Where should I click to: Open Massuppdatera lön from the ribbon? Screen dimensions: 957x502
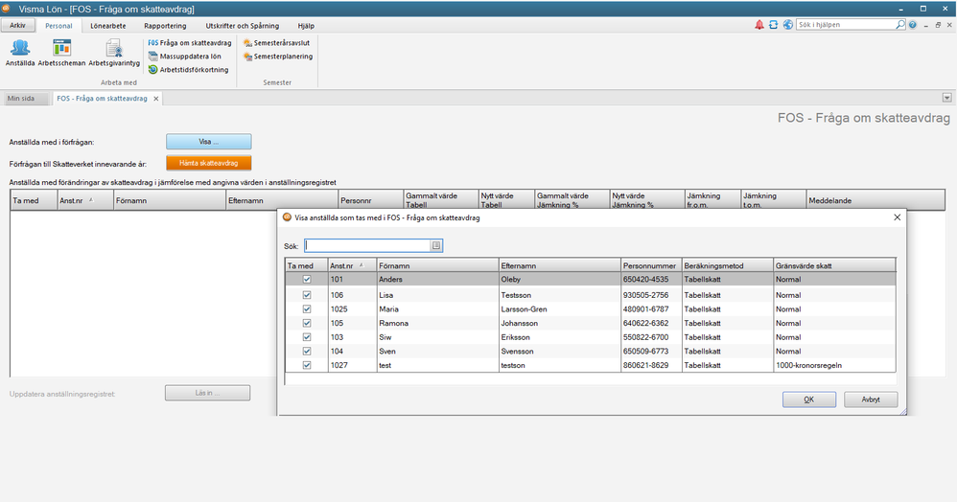(x=190, y=57)
